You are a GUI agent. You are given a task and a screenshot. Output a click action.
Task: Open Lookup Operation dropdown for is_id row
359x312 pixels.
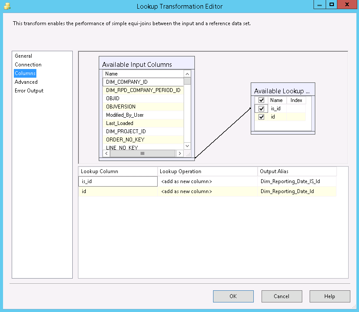(x=207, y=181)
